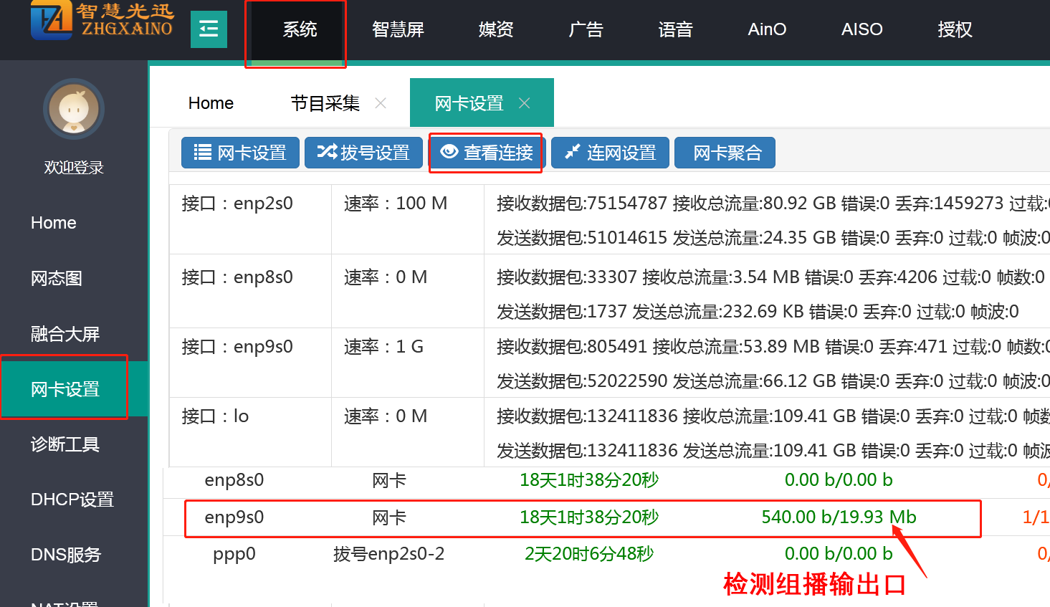Select 系统 in top navigation
Viewport: 1050px width, 607px height.
[x=300, y=29]
